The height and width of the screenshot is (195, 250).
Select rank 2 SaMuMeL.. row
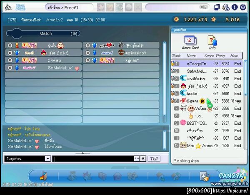(x=207, y=71)
